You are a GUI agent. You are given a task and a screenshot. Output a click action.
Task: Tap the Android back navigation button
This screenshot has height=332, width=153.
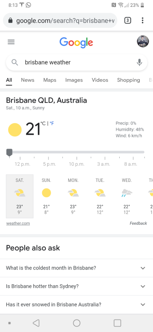pyautogui.click(x=36, y=323)
